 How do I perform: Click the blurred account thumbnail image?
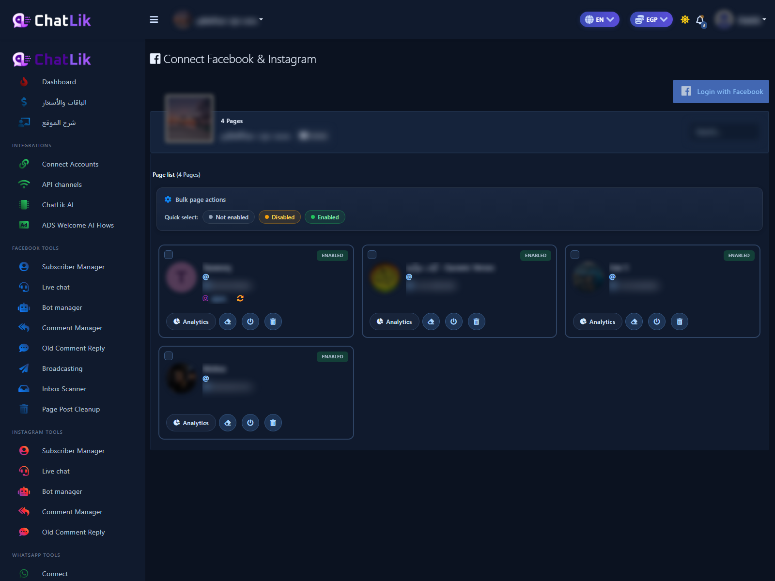point(189,119)
